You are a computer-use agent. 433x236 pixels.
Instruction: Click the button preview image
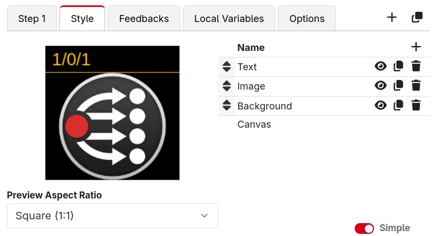tap(112, 113)
